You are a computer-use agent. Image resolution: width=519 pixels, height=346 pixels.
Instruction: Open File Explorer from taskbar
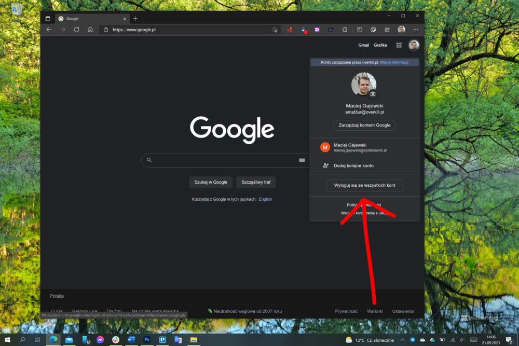pyautogui.click(x=194, y=340)
